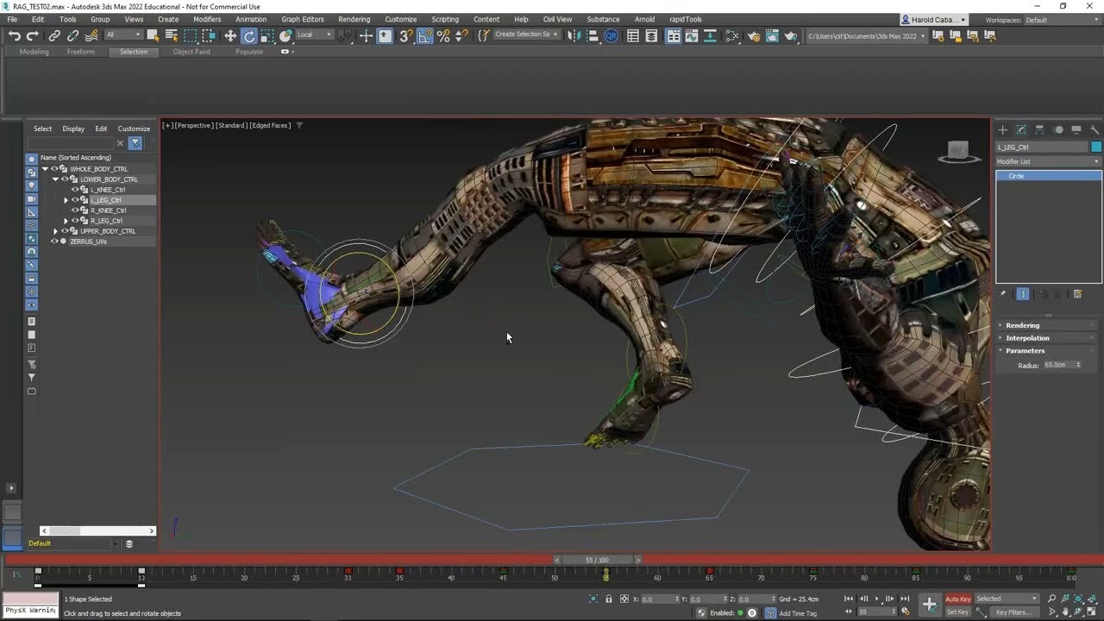The width and height of the screenshot is (1104, 621).
Task: Activate the Select and Rotate tool
Action: coord(248,36)
